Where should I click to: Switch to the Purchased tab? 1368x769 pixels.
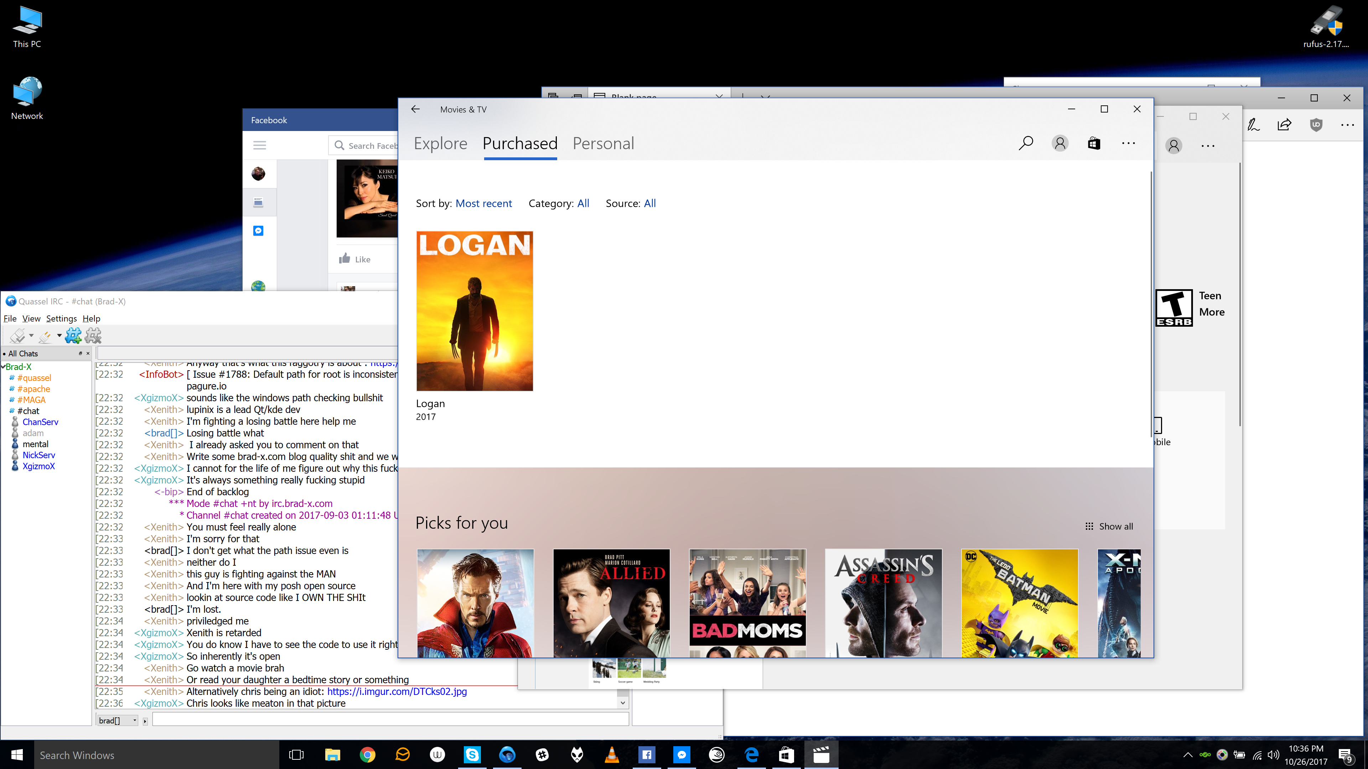click(520, 143)
